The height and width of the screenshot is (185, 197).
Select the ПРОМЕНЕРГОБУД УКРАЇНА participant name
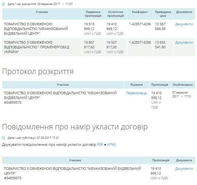(37, 47)
